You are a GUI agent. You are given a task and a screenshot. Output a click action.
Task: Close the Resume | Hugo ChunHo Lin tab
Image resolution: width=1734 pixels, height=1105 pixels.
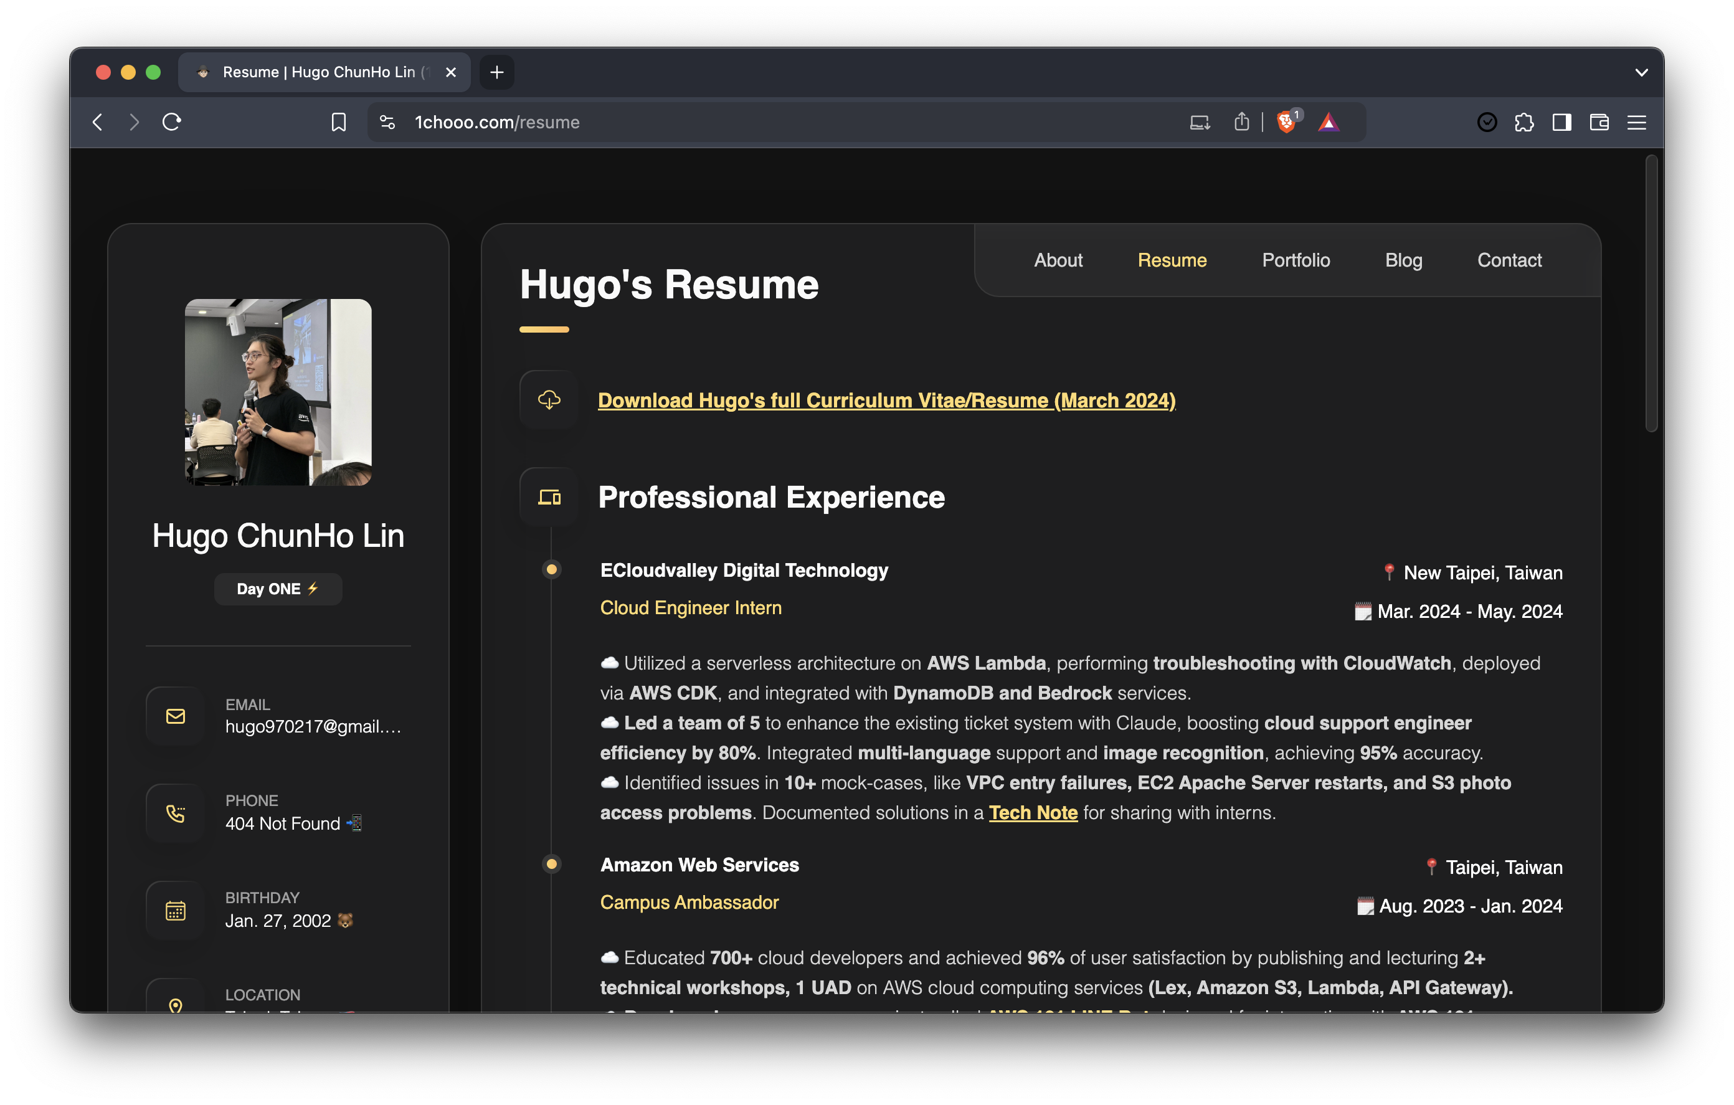(x=451, y=72)
